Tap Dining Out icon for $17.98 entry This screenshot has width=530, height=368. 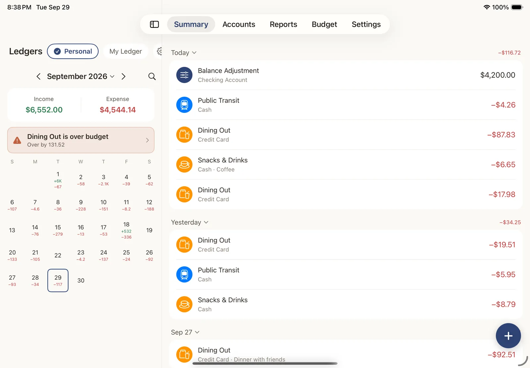tap(184, 194)
